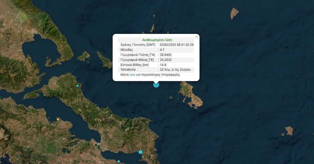The height and width of the screenshot is (164, 314).
Task: Select the 'Μέγεθος' magnitude row value 4.7
Action: [162, 50]
